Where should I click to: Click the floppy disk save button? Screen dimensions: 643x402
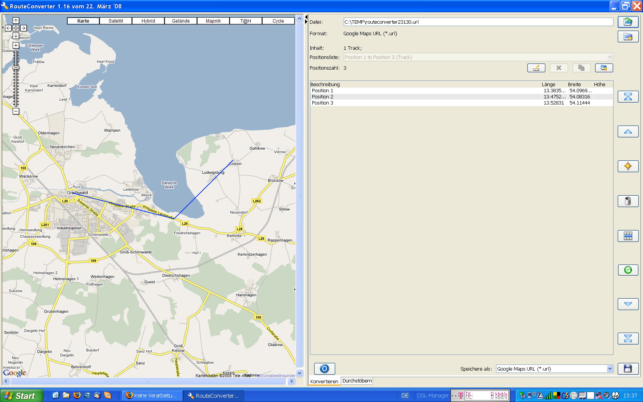click(628, 368)
